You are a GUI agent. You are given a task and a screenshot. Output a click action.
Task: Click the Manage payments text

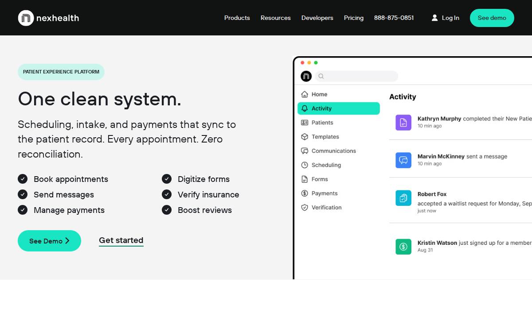69,210
